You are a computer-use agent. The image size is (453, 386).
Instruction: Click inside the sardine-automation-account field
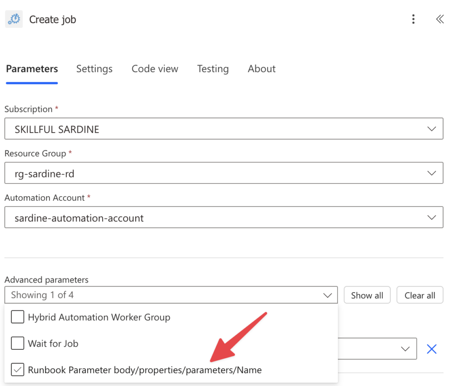tap(177, 217)
